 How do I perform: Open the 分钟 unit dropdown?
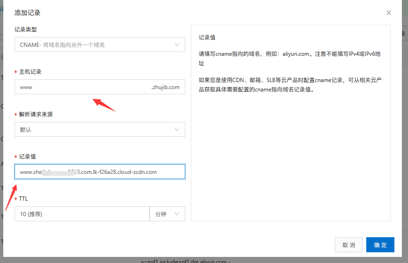[x=167, y=214]
